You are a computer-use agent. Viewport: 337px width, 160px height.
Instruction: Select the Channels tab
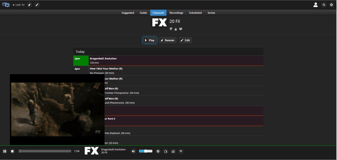point(158,13)
